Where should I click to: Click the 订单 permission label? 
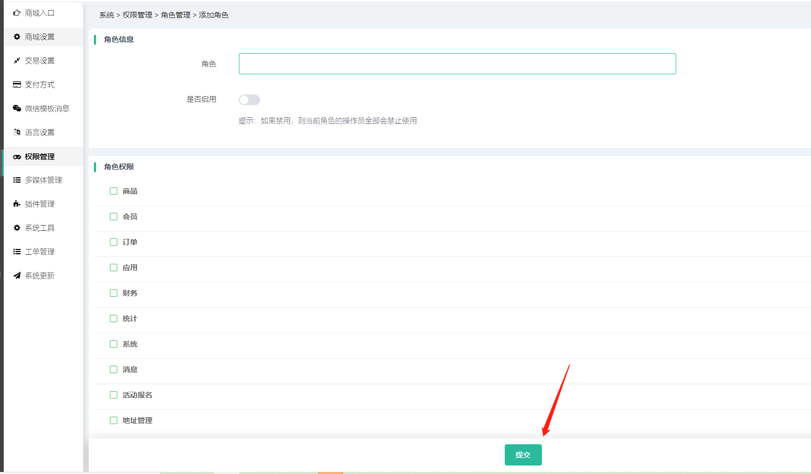click(x=130, y=242)
